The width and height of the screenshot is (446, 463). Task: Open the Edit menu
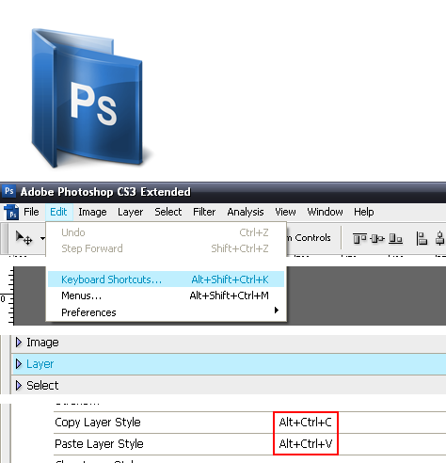point(58,212)
